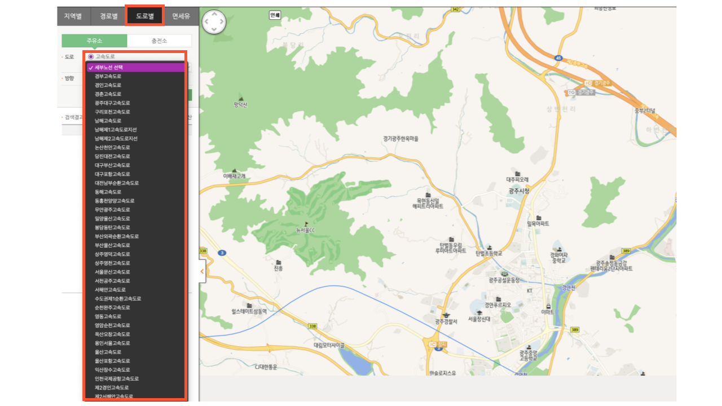This screenshot has width=722, height=406.
Task: Click the route 389 shield near 펜타리움
Action: point(626,250)
